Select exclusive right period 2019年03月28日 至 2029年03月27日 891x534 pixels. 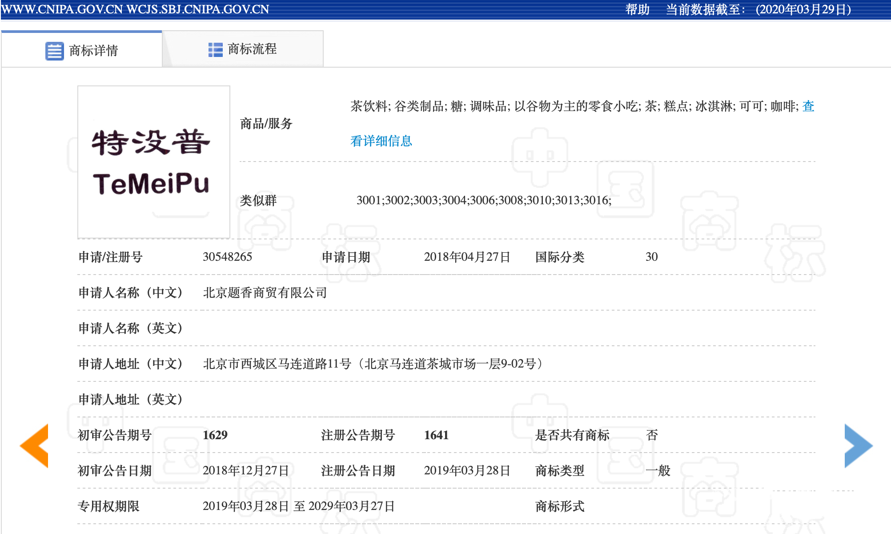[299, 506]
